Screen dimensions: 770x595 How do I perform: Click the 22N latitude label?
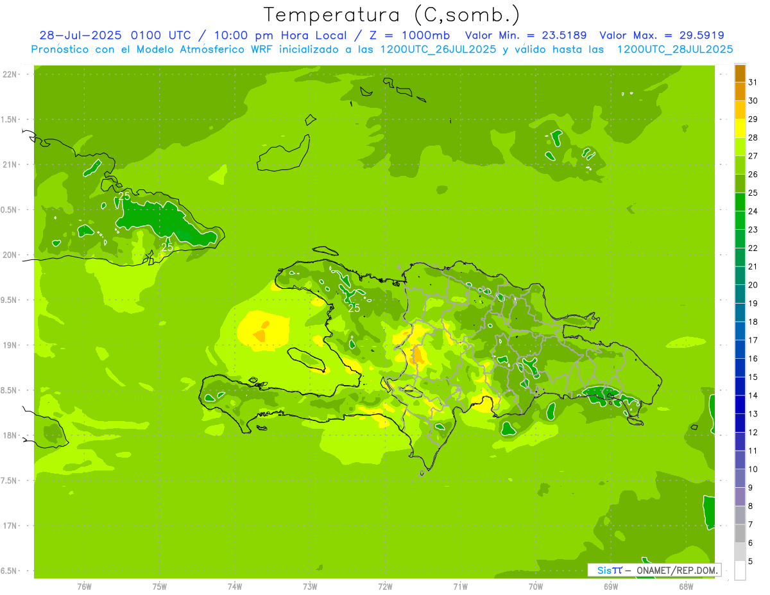tap(9, 74)
